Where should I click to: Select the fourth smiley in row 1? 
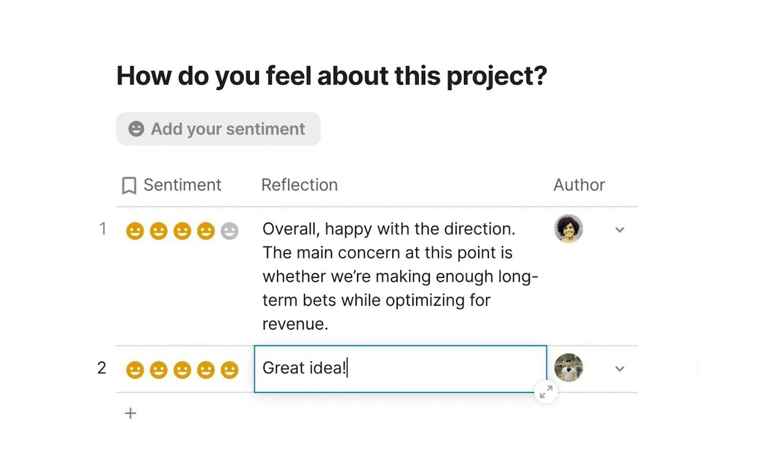[206, 231]
